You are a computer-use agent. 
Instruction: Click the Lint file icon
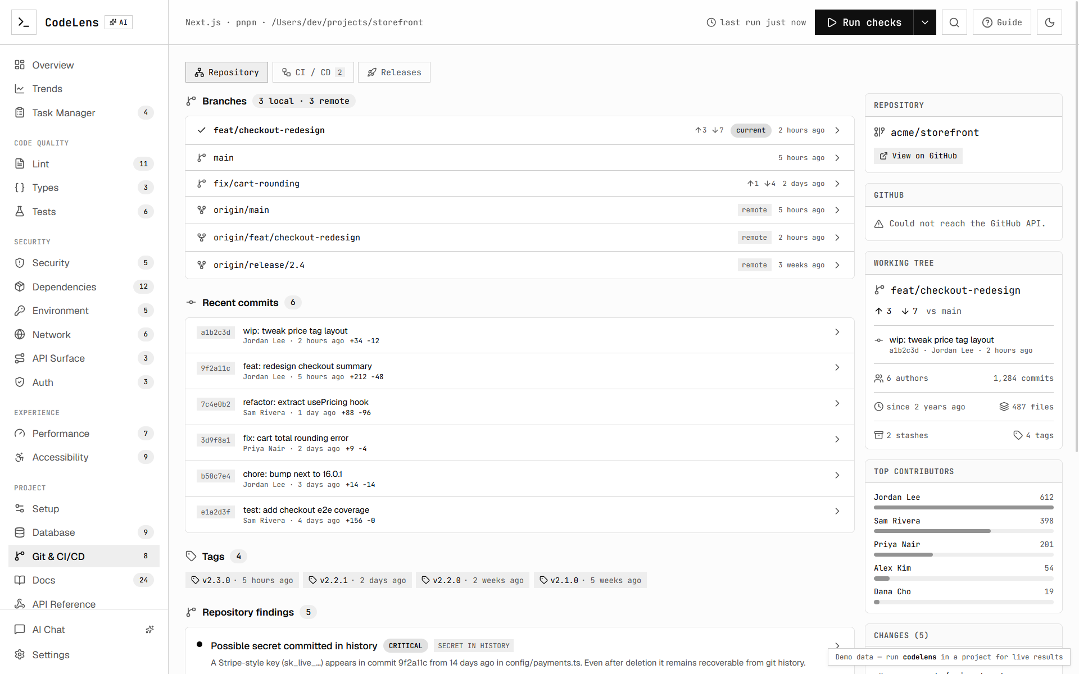[x=20, y=163]
